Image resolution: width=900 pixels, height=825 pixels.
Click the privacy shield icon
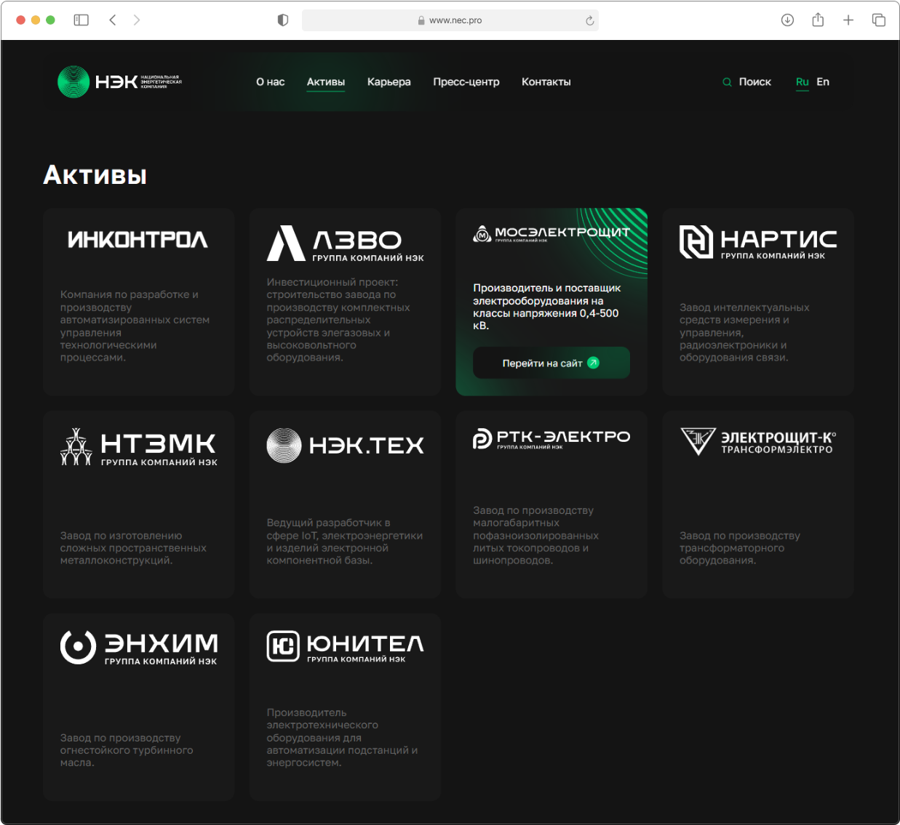[x=283, y=20]
